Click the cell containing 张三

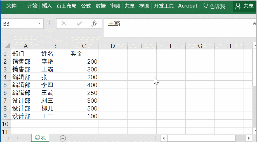(55, 77)
